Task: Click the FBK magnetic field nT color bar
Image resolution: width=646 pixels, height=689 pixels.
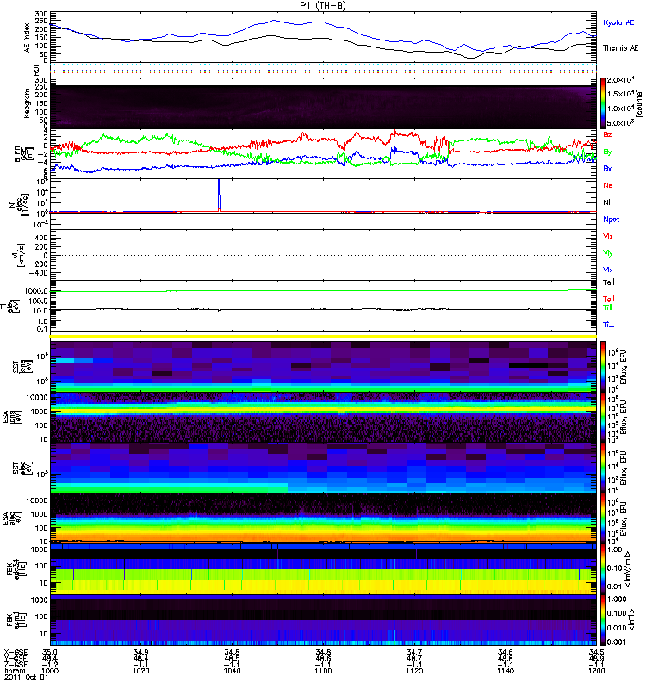Action: coord(602,619)
